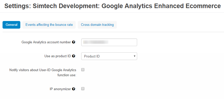This screenshot has width=224, height=99.
Task: Open Events affecting the bounce rate tab
Action: 49,25
